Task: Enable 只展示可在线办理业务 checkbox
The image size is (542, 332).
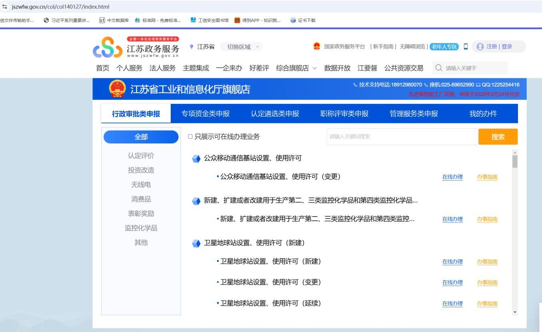Action: [190, 137]
